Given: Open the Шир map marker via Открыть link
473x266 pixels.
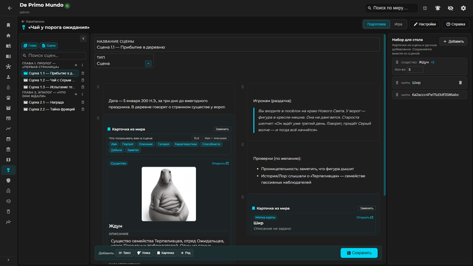Looking at the screenshot, I should (x=364, y=217).
